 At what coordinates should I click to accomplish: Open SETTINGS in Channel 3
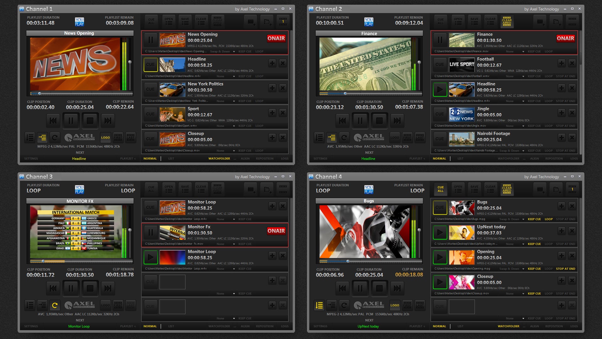tap(31, 326)
